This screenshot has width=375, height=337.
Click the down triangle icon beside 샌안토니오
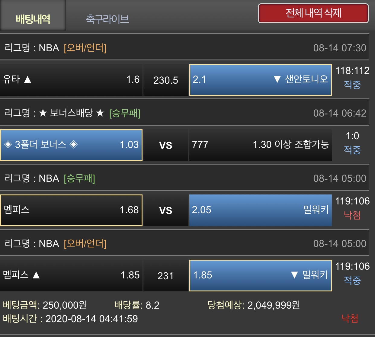pos(277,79)
